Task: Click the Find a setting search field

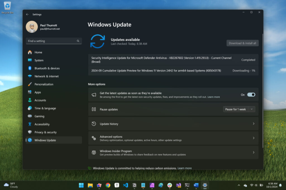Action: pos(54,41)
